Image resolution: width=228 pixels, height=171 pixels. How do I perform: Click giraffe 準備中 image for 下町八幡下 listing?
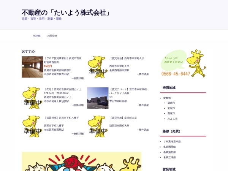[32, 127]
